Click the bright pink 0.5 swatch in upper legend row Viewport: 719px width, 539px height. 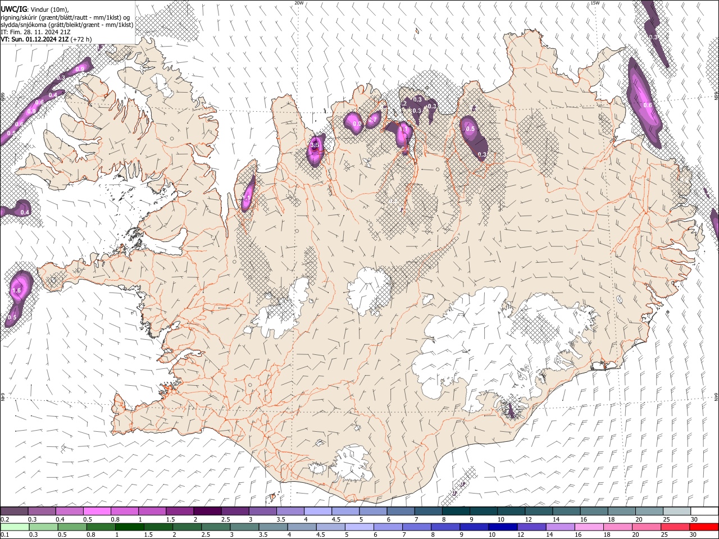[97, 511]
